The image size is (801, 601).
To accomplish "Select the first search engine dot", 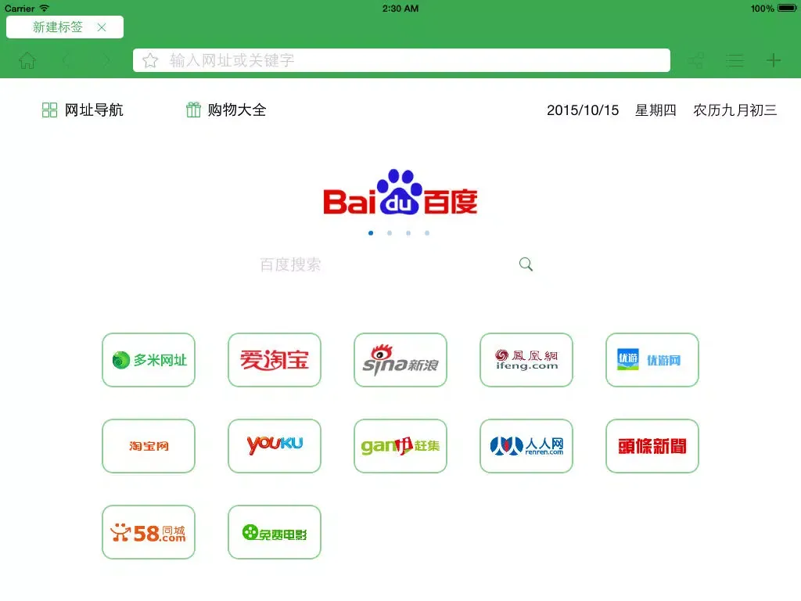I will [371, 233].
